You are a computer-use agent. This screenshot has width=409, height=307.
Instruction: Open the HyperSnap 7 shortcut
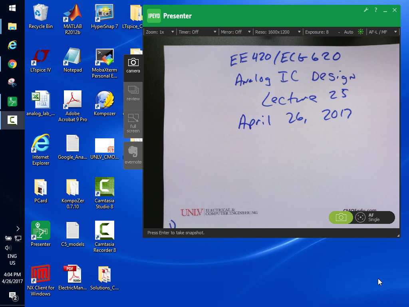click(104, 16)
